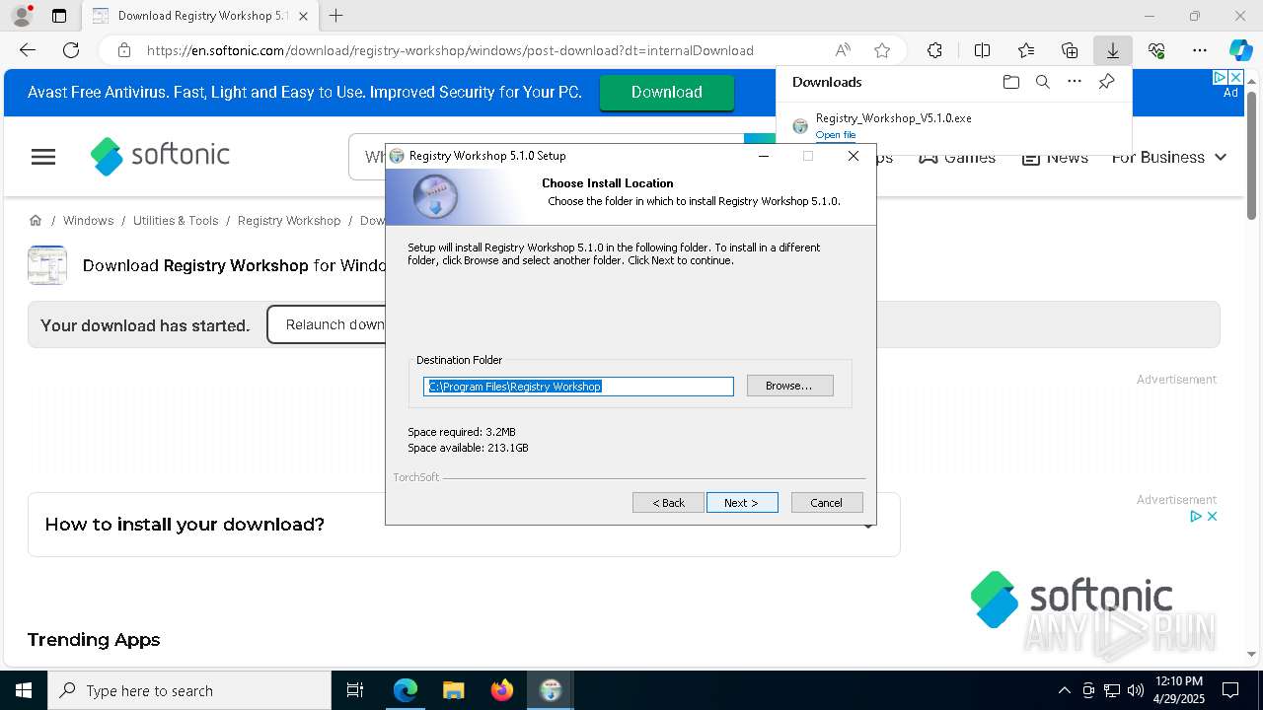Open the split screen icon
Viewport: 1263px width, 710px height.
[982, 50]
